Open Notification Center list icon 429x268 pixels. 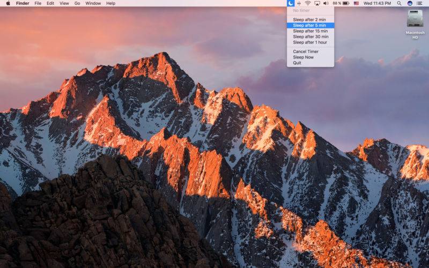[x=419, y=3]
